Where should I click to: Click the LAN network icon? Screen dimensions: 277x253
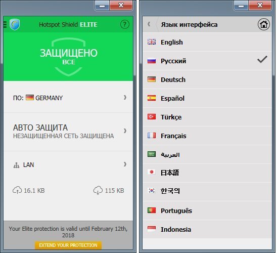(x=17, y=165)
